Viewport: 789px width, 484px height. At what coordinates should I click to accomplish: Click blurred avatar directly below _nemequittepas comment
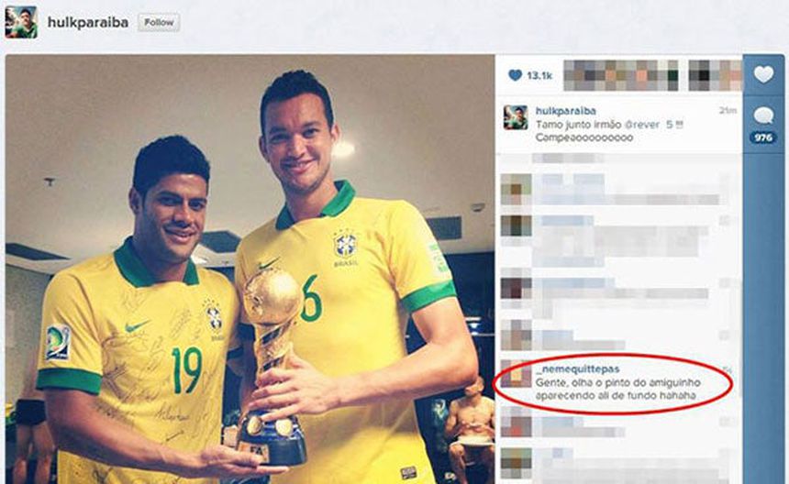point(517,423)
